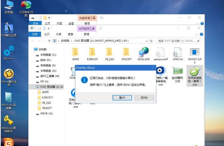224x146 pixels.
Task: Launch 分区助手 partition tool on the desktop
Action: pyautogui.click(x=26, y=8)
